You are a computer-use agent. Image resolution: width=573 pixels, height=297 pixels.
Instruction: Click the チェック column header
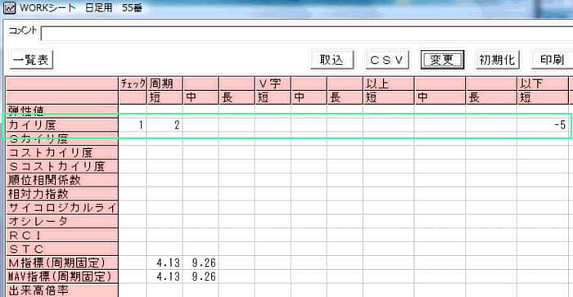pos(133,84)
